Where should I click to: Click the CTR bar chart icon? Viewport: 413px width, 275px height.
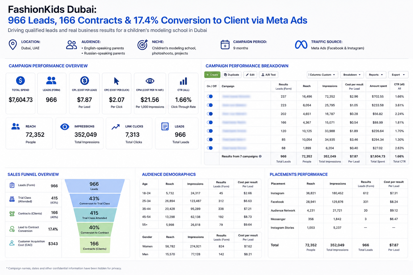pyautogui.click(x=183, y=81)
